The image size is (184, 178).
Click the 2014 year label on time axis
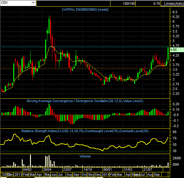tap(105, 175)
